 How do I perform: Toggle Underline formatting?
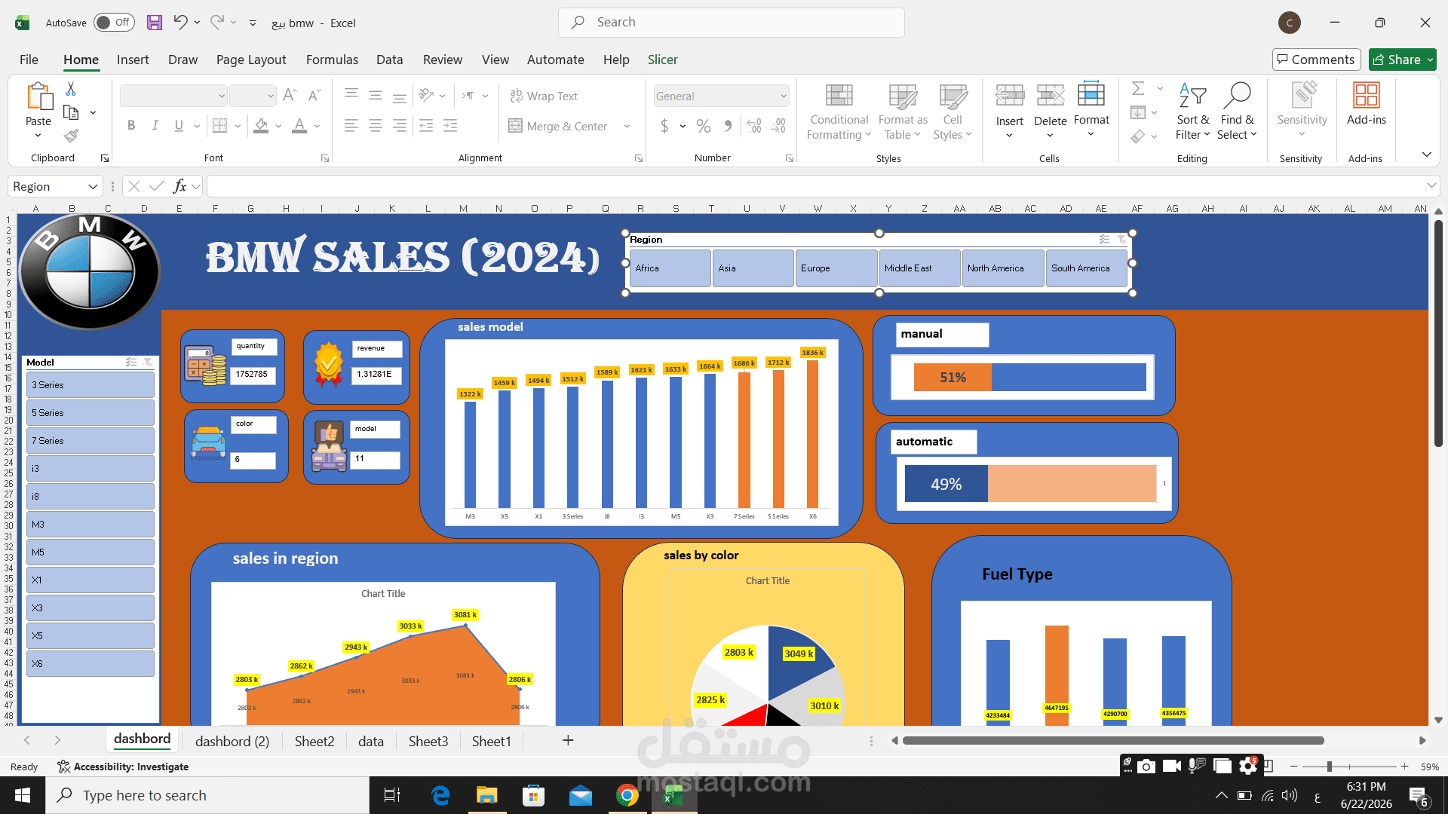click(179, 126)
